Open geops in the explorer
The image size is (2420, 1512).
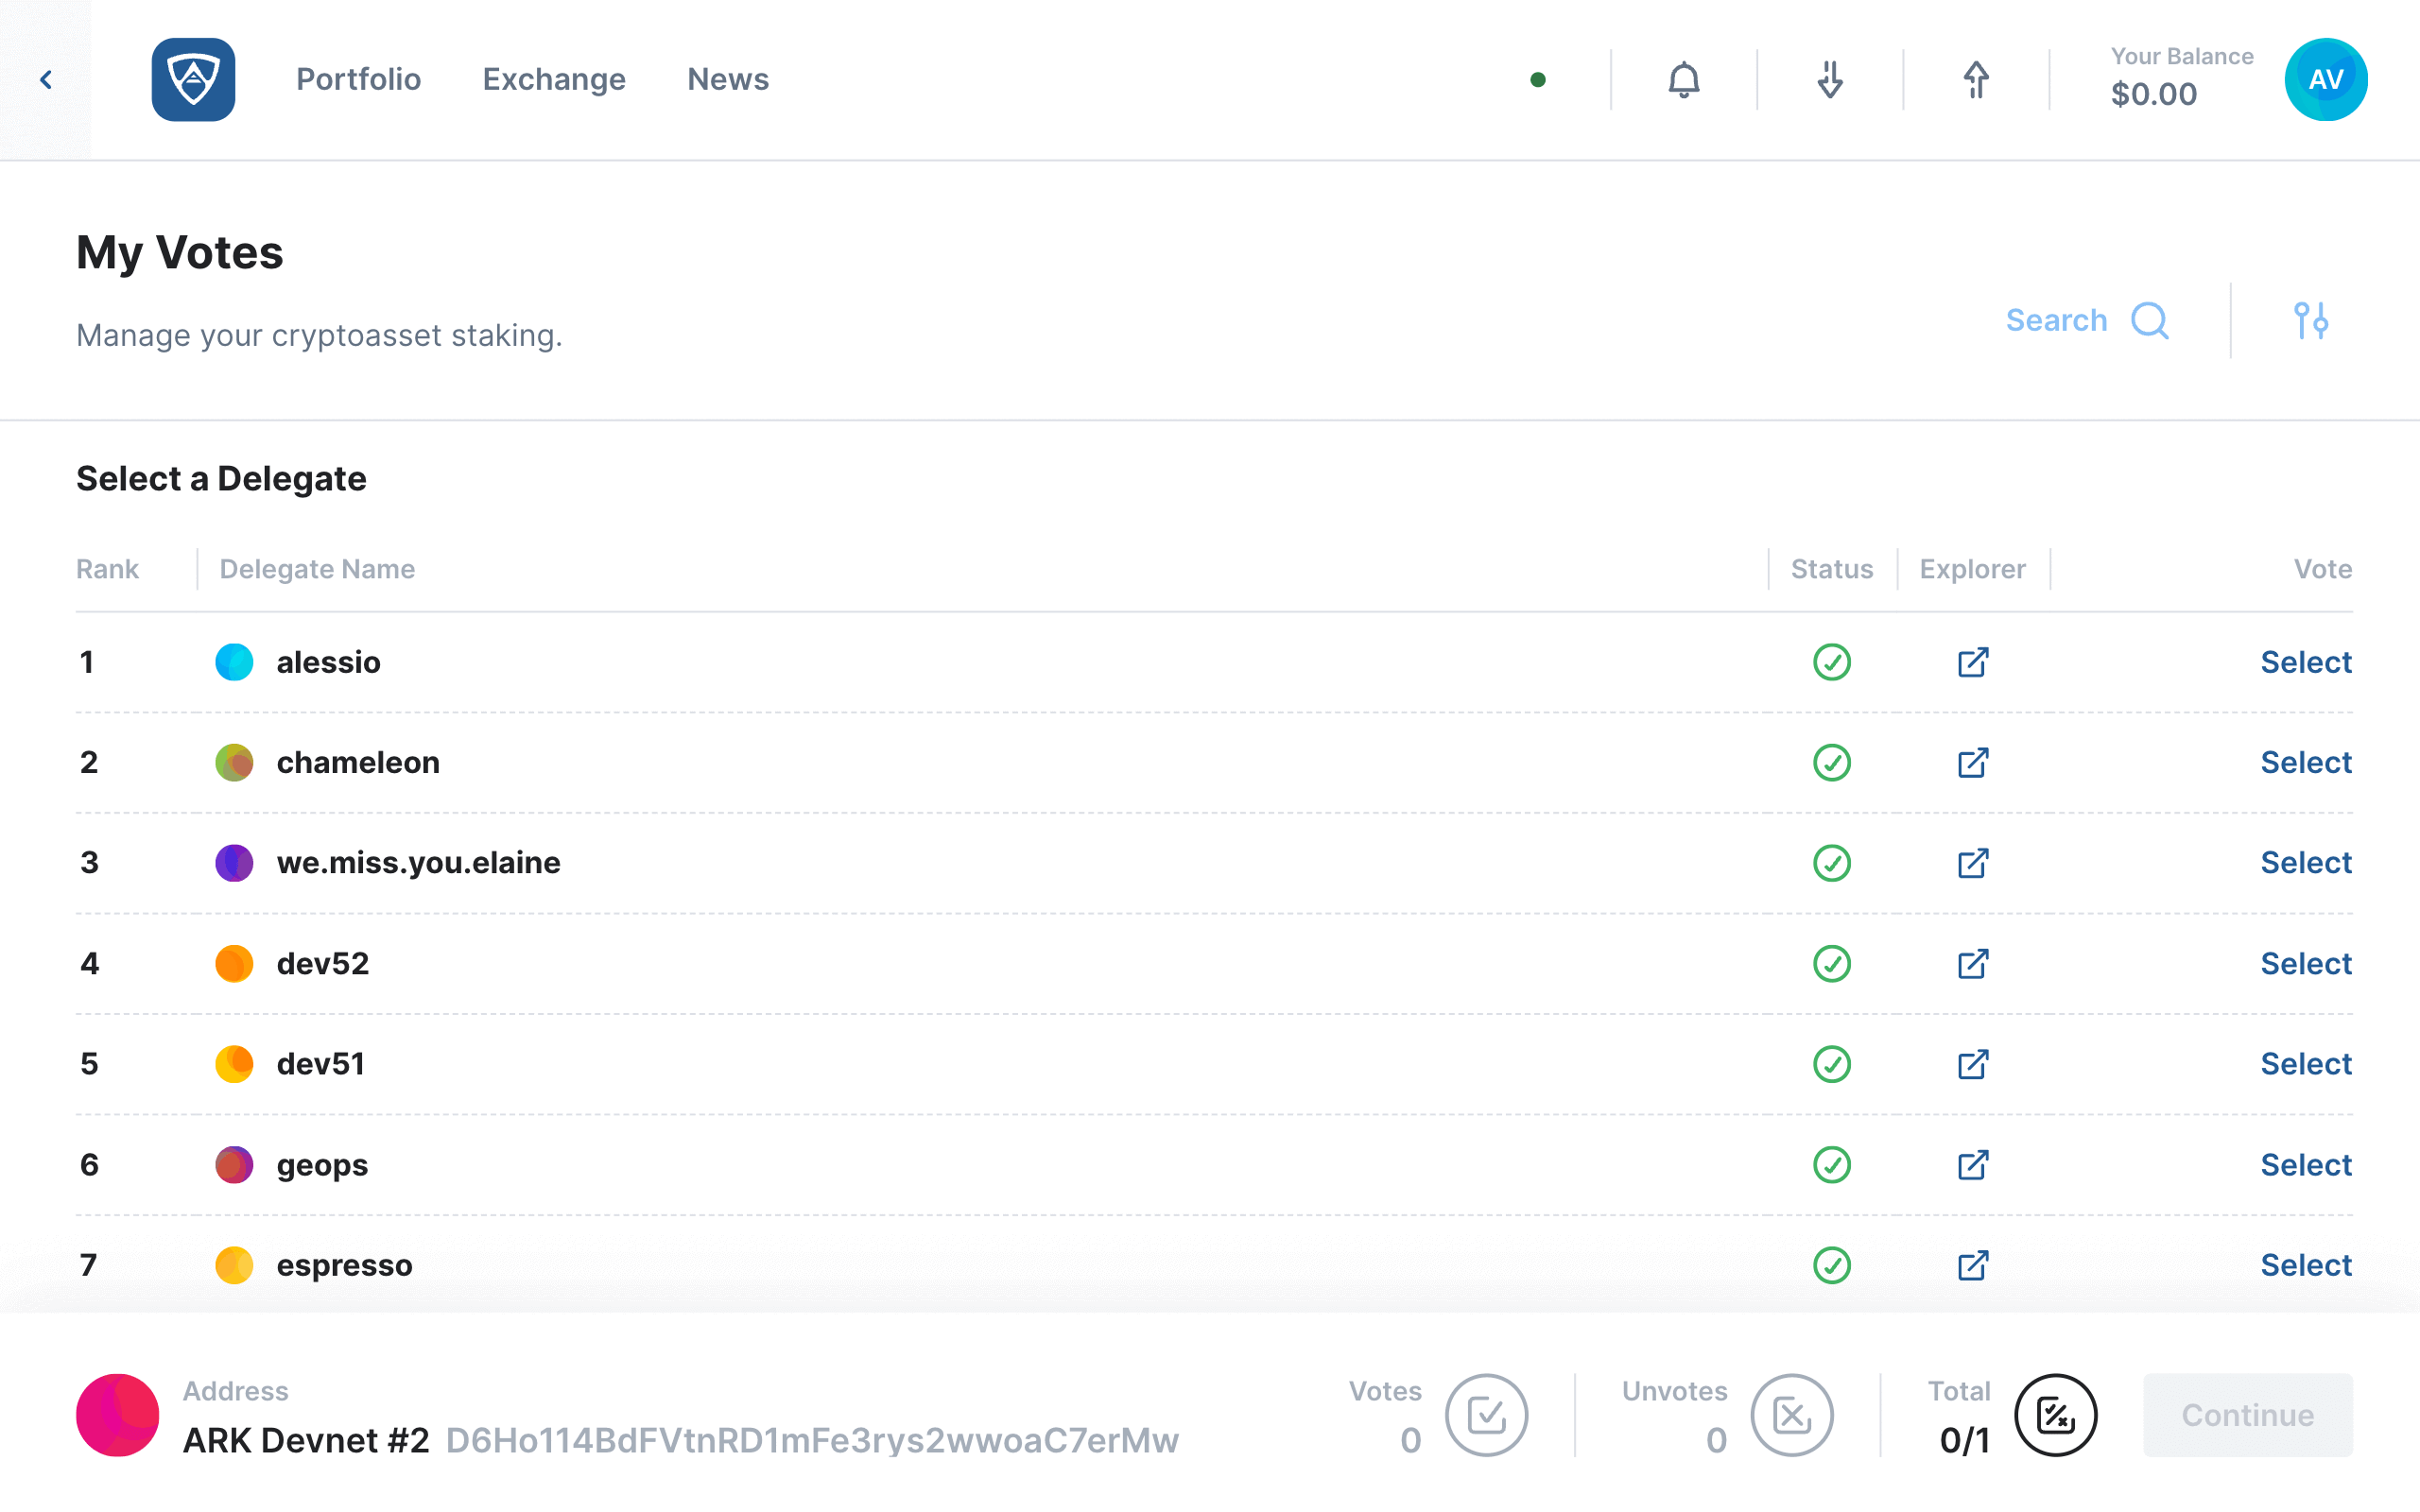point(1972,1165)
